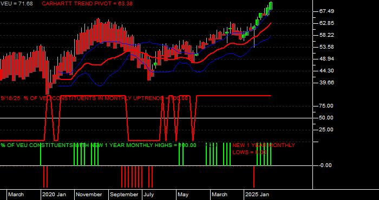This screenshot has width=379, height=200.
Task: Click the 48.94 price axis value
Action: tap(326, 59)
